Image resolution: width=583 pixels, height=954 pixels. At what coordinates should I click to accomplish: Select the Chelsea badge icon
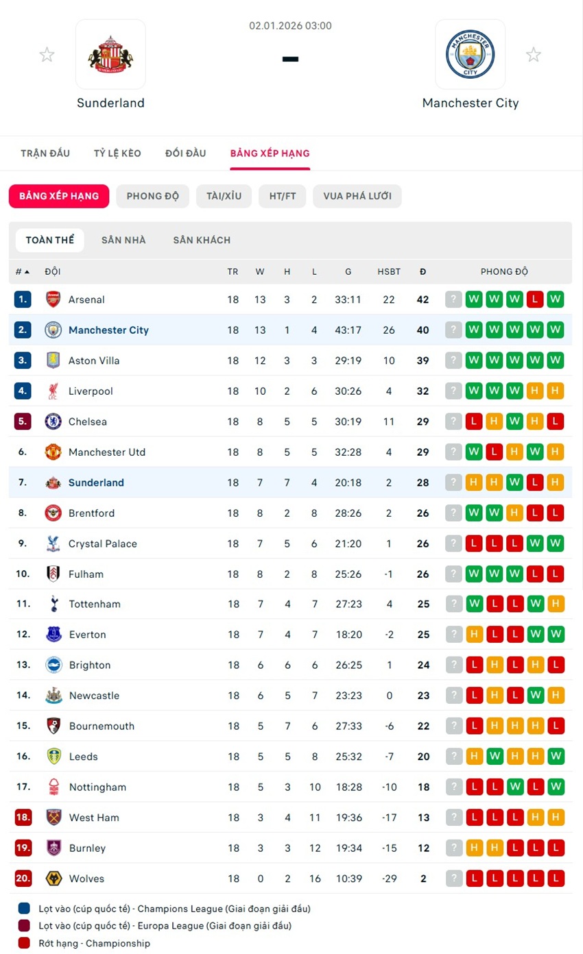(x=53, y=421)
